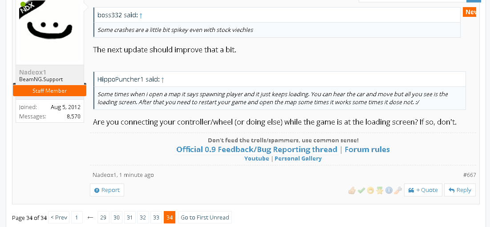Click the green checkmark Agree rating icon
The image size is (490, 227).
pyautogui.click(x=361, y=190)
